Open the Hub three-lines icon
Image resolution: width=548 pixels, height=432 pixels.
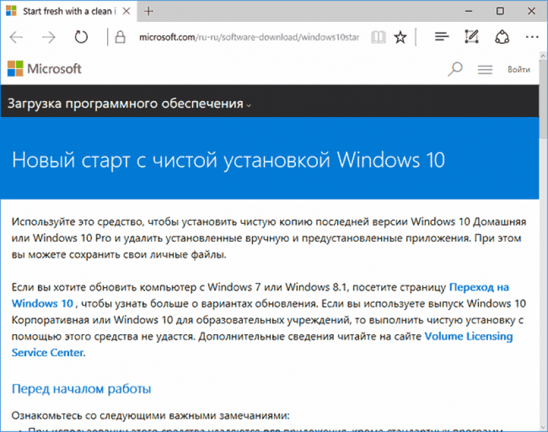tap(442, 37)
